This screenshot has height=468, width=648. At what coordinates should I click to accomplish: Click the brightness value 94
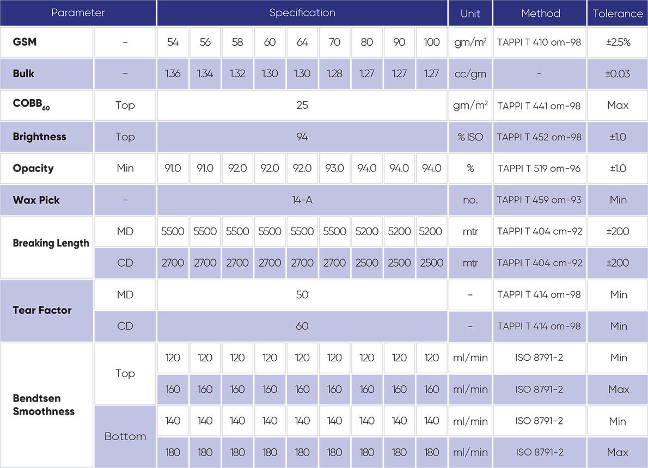(302, 137)
